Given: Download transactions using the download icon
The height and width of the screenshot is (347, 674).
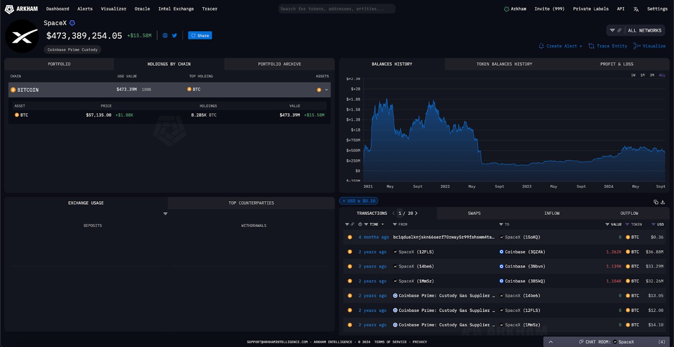Looking at the screenshot, I should 663,202.
